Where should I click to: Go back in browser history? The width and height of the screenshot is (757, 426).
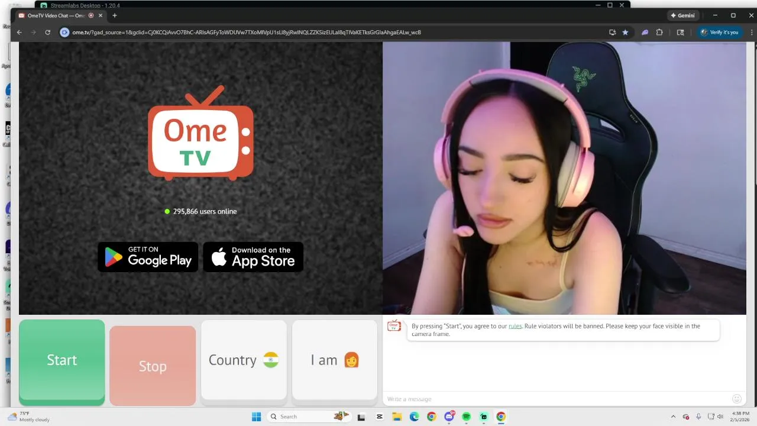[20, 32]
